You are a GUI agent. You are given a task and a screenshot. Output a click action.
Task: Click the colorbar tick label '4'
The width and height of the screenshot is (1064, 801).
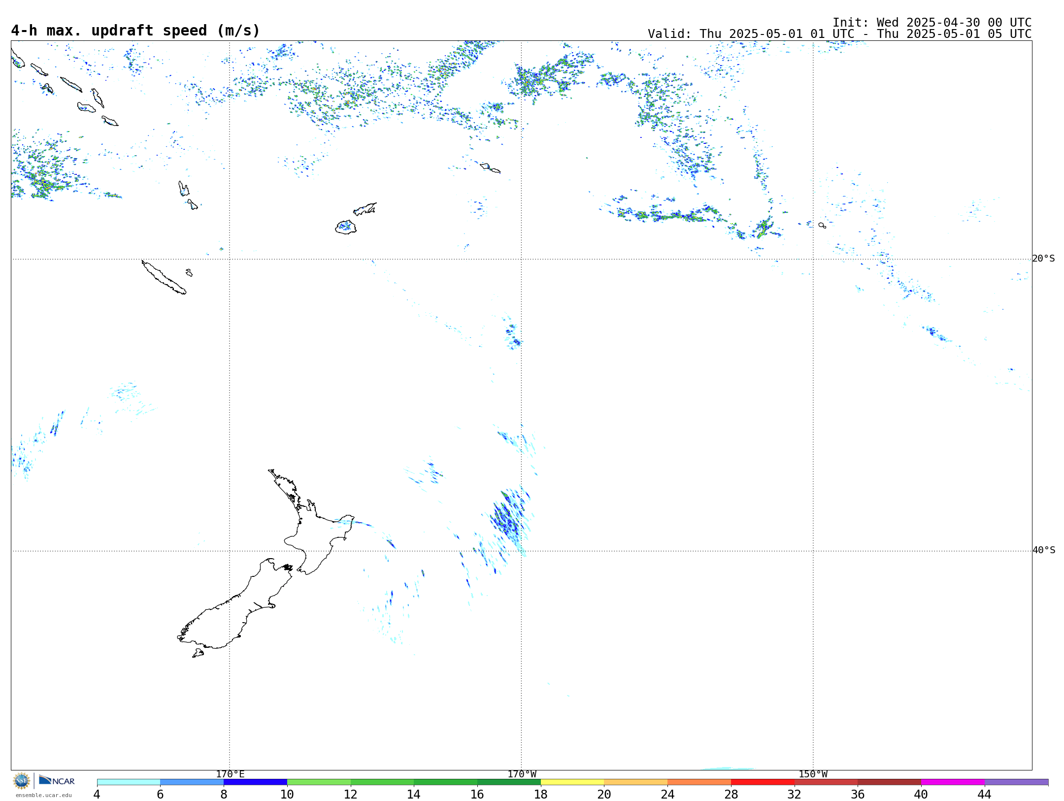[x=97, y=794]
